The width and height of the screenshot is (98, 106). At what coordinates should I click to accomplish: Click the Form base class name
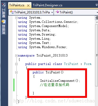(88, 64)
